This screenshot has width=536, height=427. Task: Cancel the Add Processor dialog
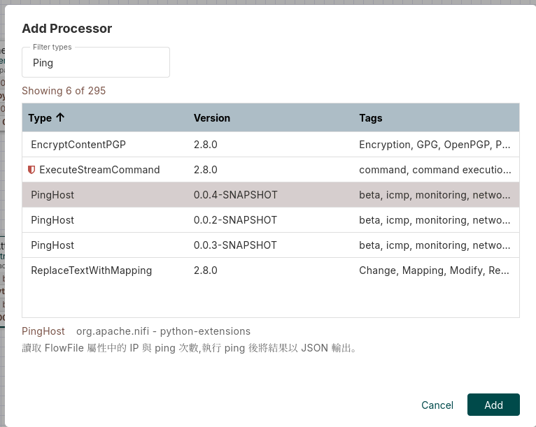437,405
